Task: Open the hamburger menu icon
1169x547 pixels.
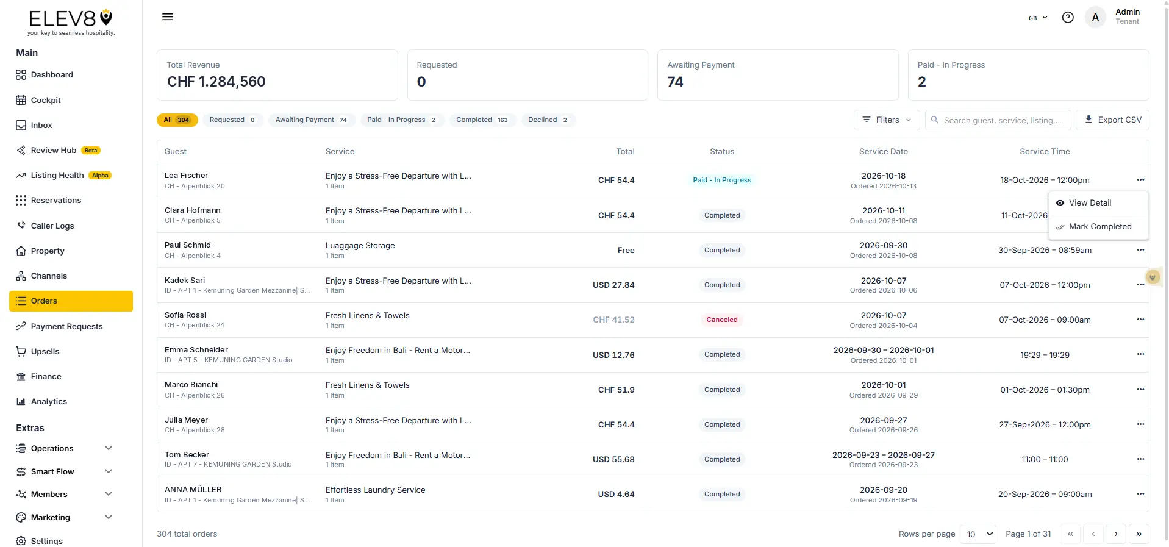Action: (x=168, y=17)
